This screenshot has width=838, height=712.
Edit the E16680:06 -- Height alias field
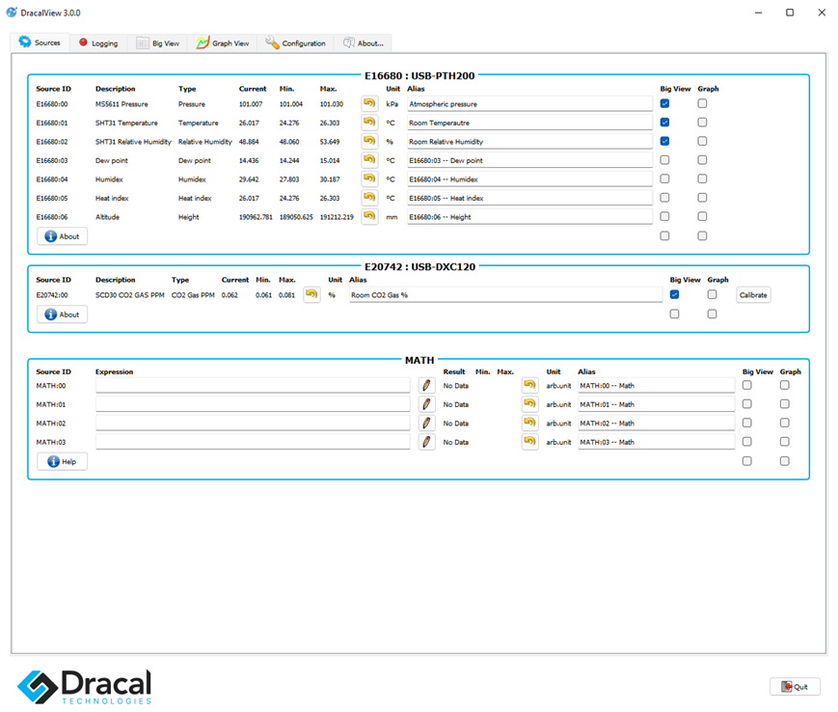[x=529, y=216]
